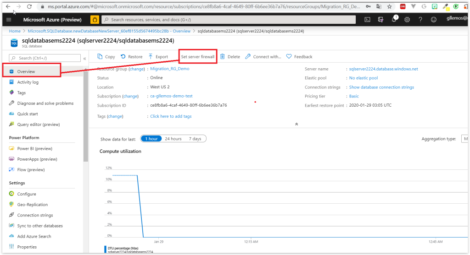
Task: Click the sidebar Search (Ctrl+/) field
Action: [45, 58]
